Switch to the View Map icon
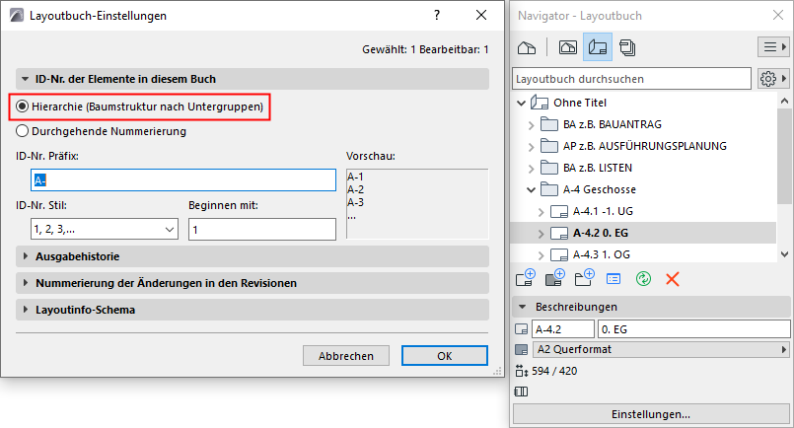Image resolution: width=794 pixels, height=428 pixels. pos(568,47)
